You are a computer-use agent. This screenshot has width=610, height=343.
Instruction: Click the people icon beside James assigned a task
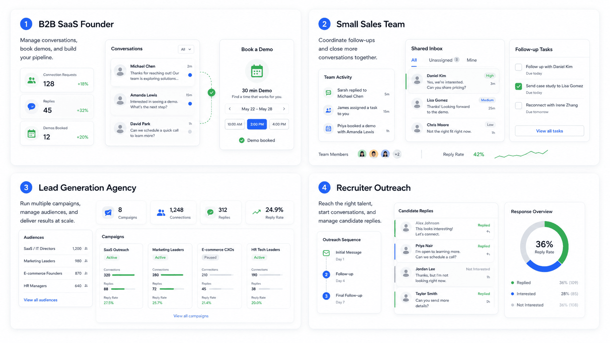[328, 110]
